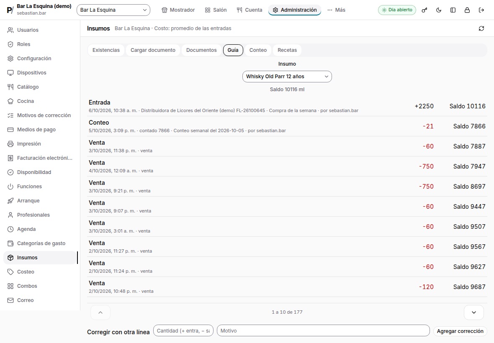Click the logout arrow icon
This screenshot has width=494, height=343.
click(x=481, y=10)
